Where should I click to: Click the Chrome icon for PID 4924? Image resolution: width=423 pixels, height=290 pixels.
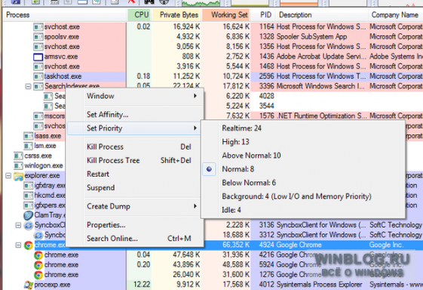tap(29, 245)
